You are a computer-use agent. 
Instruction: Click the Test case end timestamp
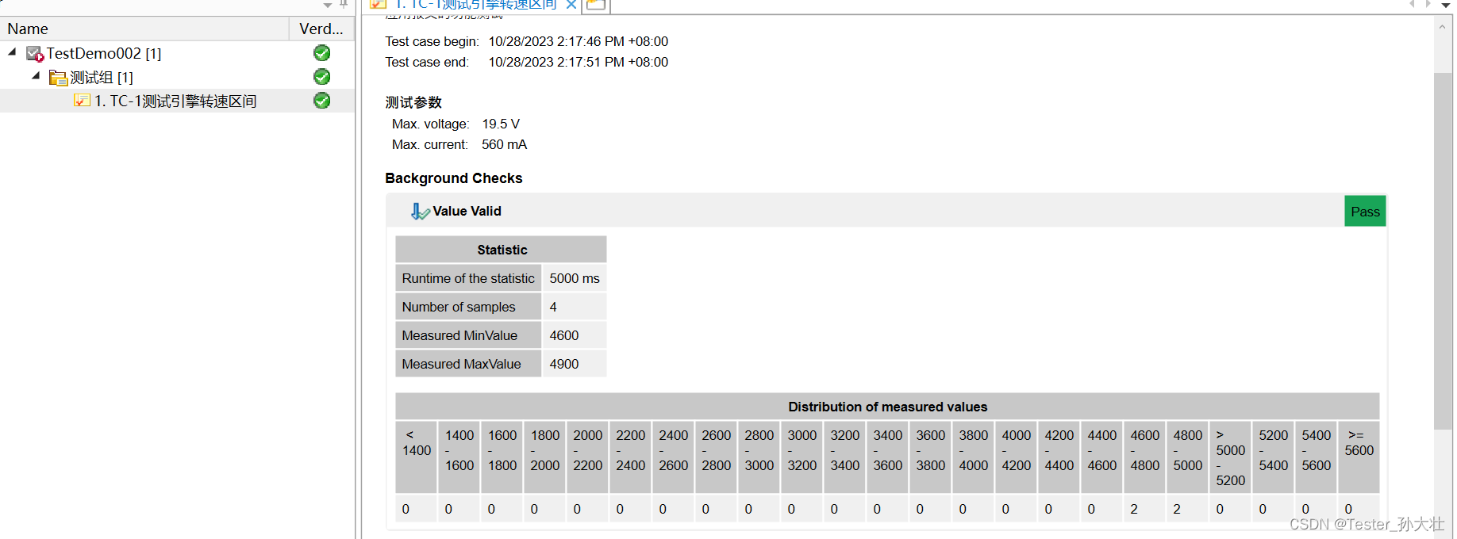point(579,62)
